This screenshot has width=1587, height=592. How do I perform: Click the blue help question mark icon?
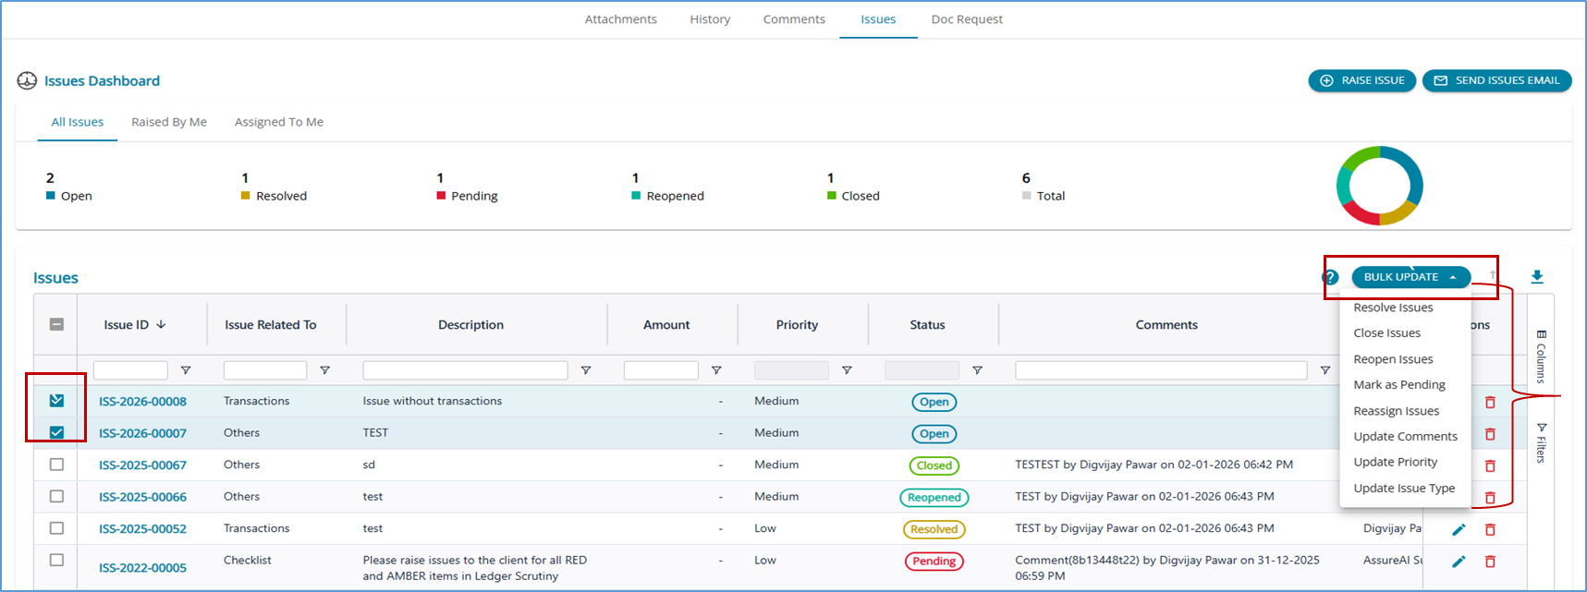(1330, 277)
